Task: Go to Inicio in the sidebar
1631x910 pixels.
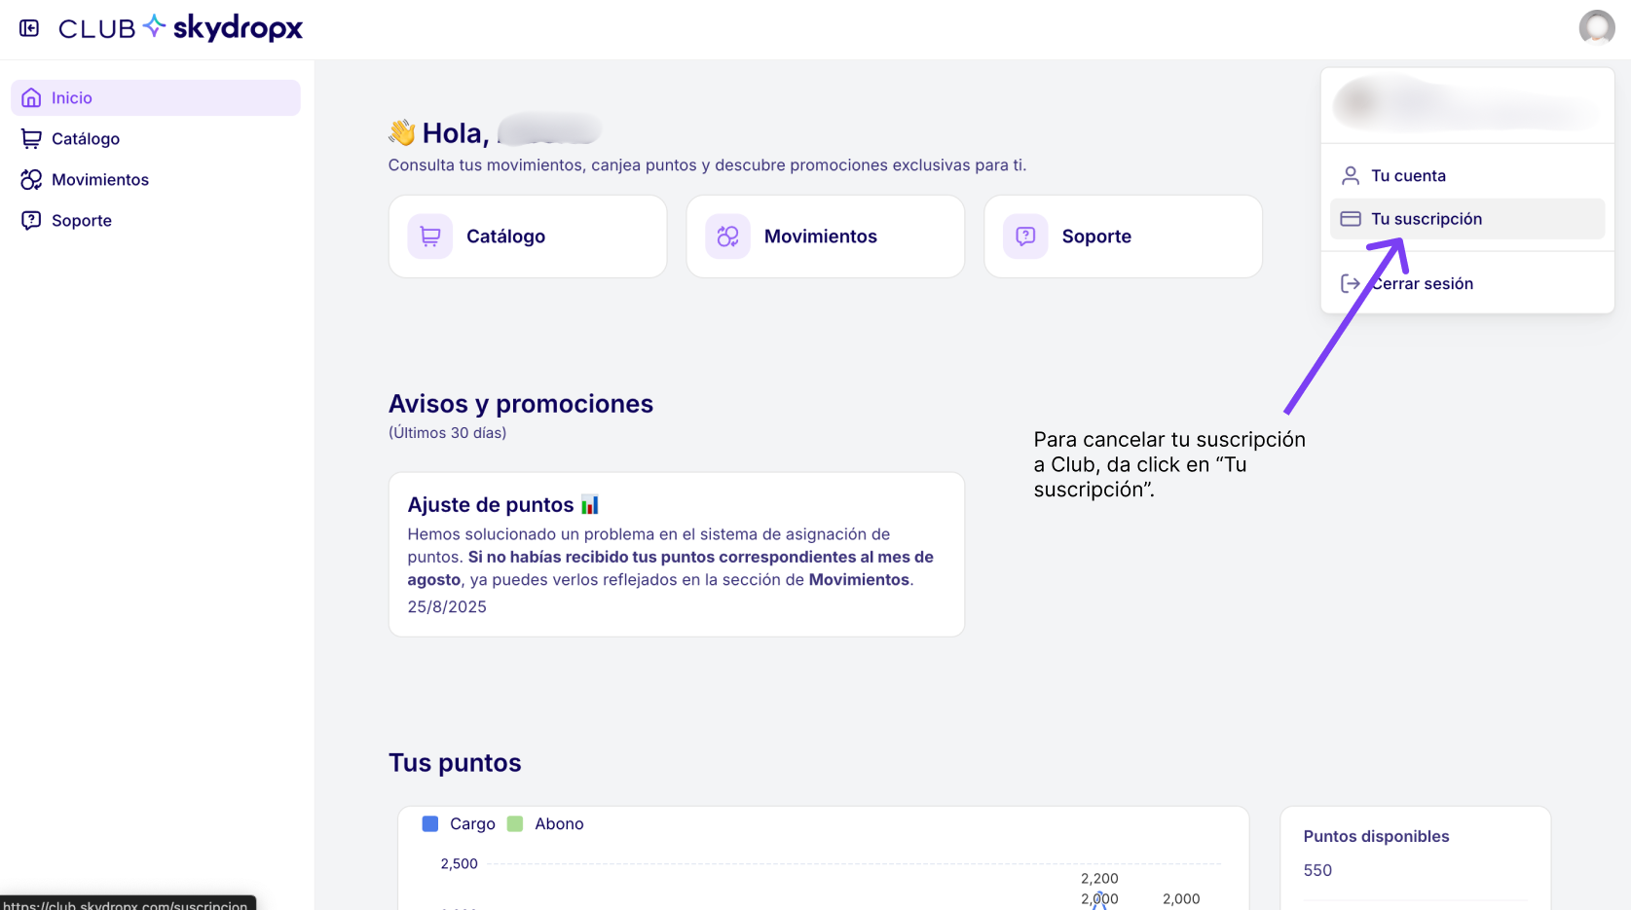Action: (156, 97)
